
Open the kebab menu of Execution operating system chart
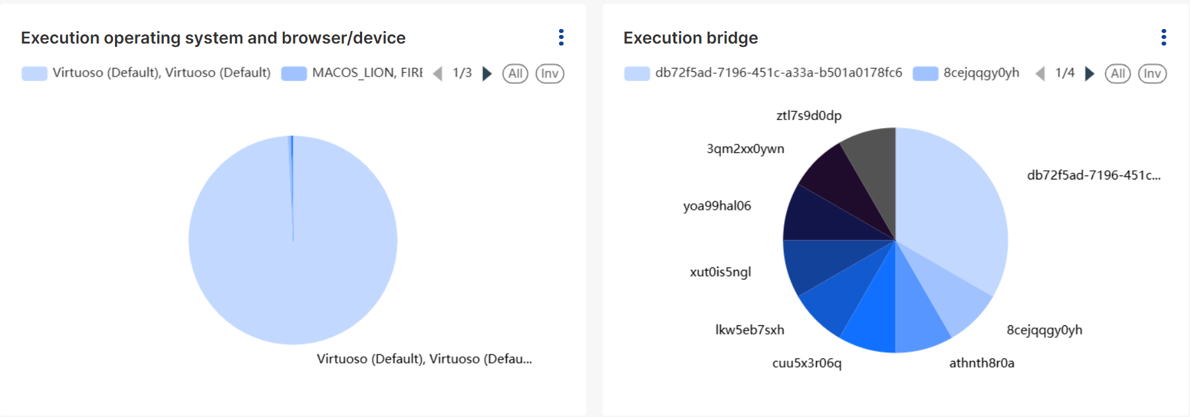point(561,38)
